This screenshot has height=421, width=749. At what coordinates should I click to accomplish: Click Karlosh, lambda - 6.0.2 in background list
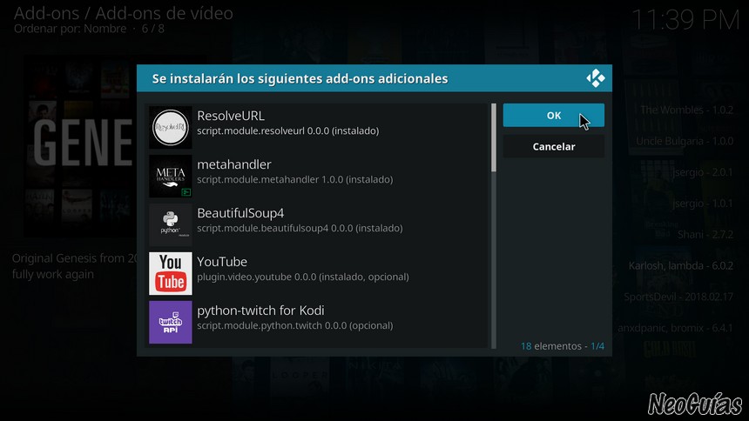(x=681, y=265)
